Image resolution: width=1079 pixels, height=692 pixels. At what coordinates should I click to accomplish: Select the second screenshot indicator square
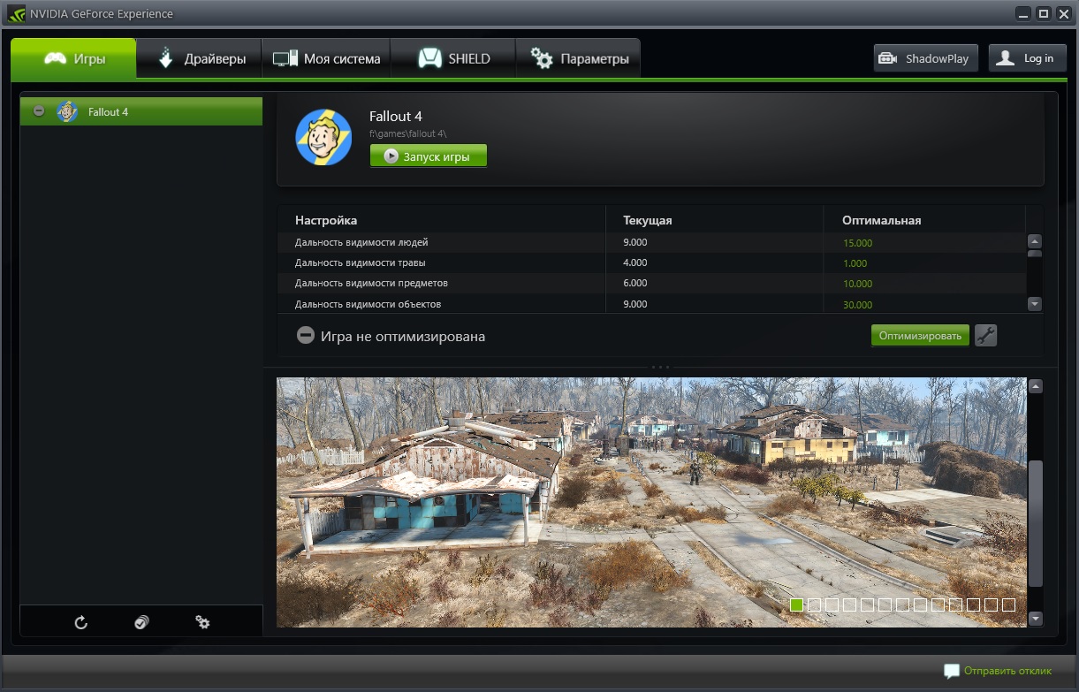[x=814, y=605]
